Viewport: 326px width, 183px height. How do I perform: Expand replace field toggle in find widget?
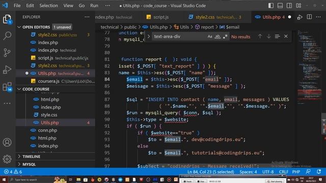click(148, 37)
